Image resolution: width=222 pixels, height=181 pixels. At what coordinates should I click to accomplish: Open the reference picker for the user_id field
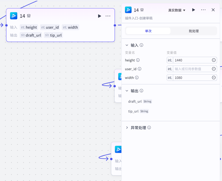214,69
